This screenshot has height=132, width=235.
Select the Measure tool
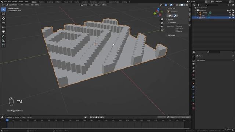3,41
